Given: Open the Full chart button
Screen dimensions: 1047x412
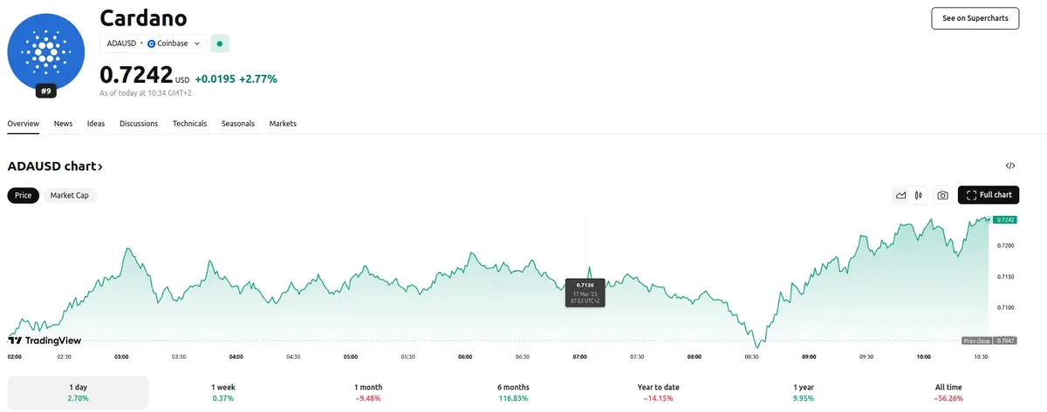Looking at the screenshot, I should [x=989, y=195].
